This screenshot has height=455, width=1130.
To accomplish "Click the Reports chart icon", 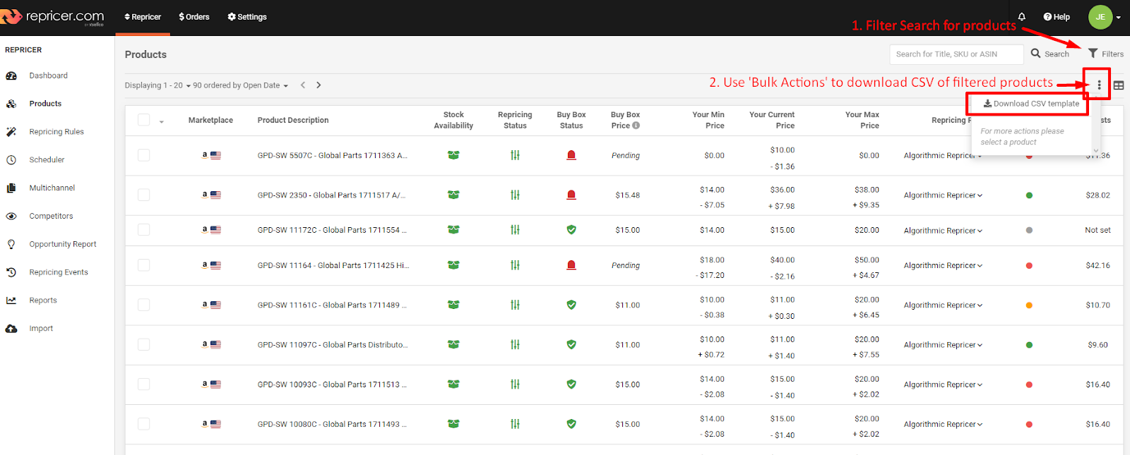I will [11, 301].
